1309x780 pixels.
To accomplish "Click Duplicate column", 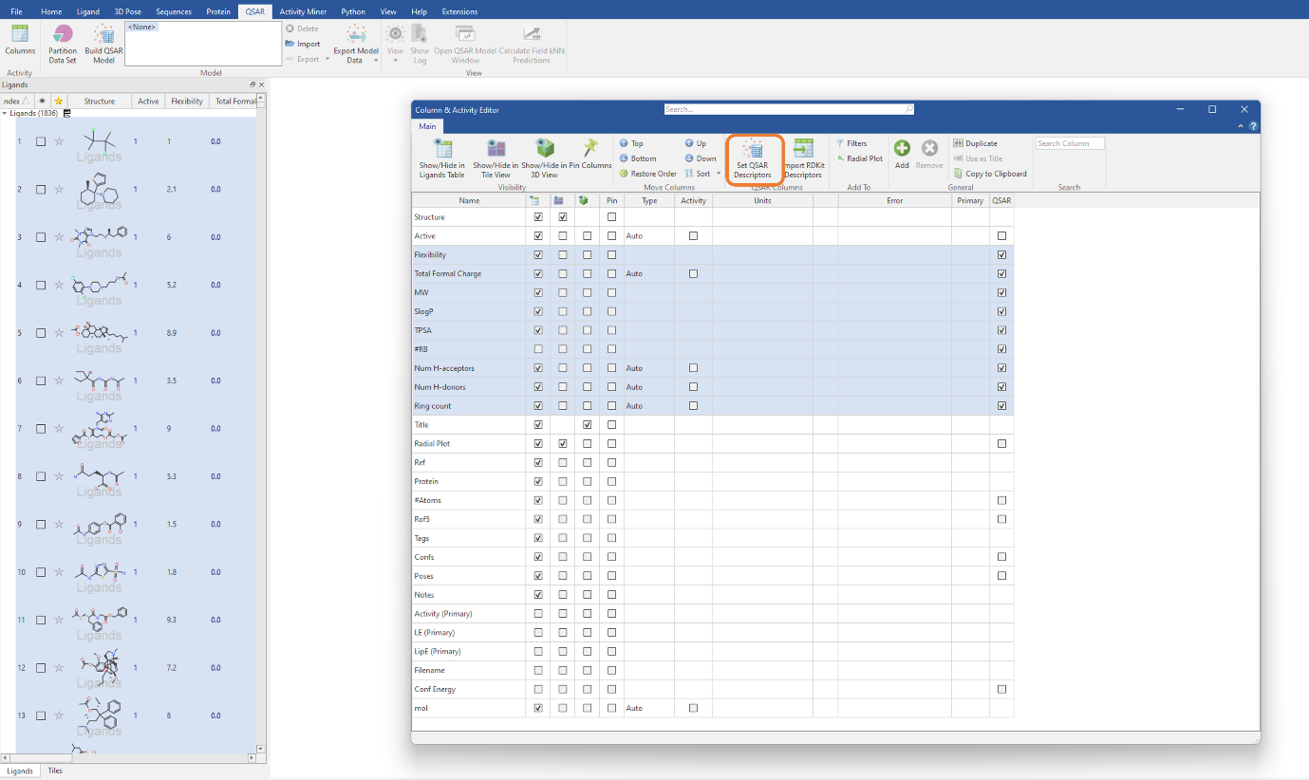I will pos(975,143).
